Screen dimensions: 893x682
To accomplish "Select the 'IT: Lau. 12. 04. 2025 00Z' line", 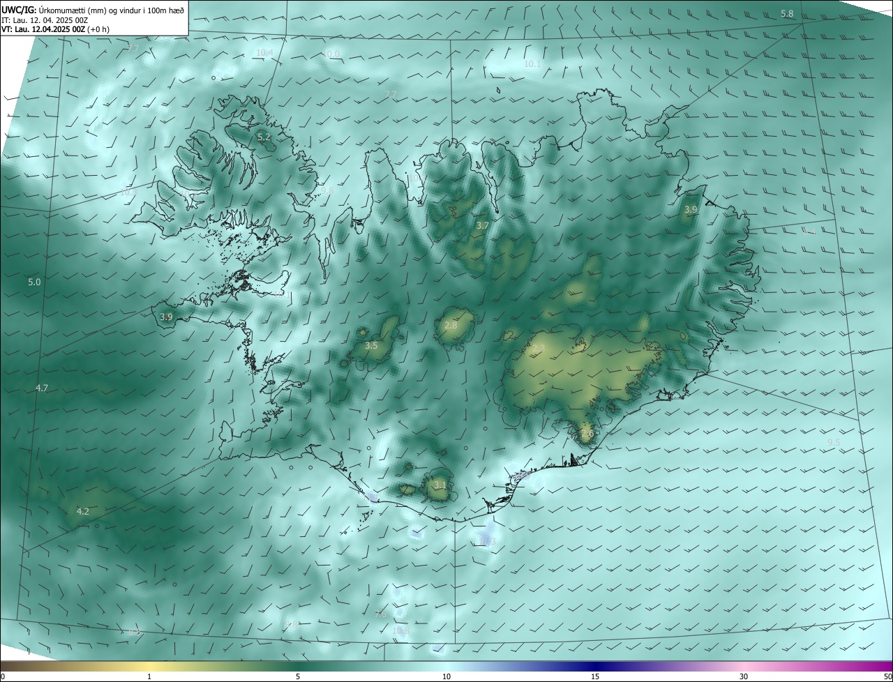I will (x=45, y=20).
